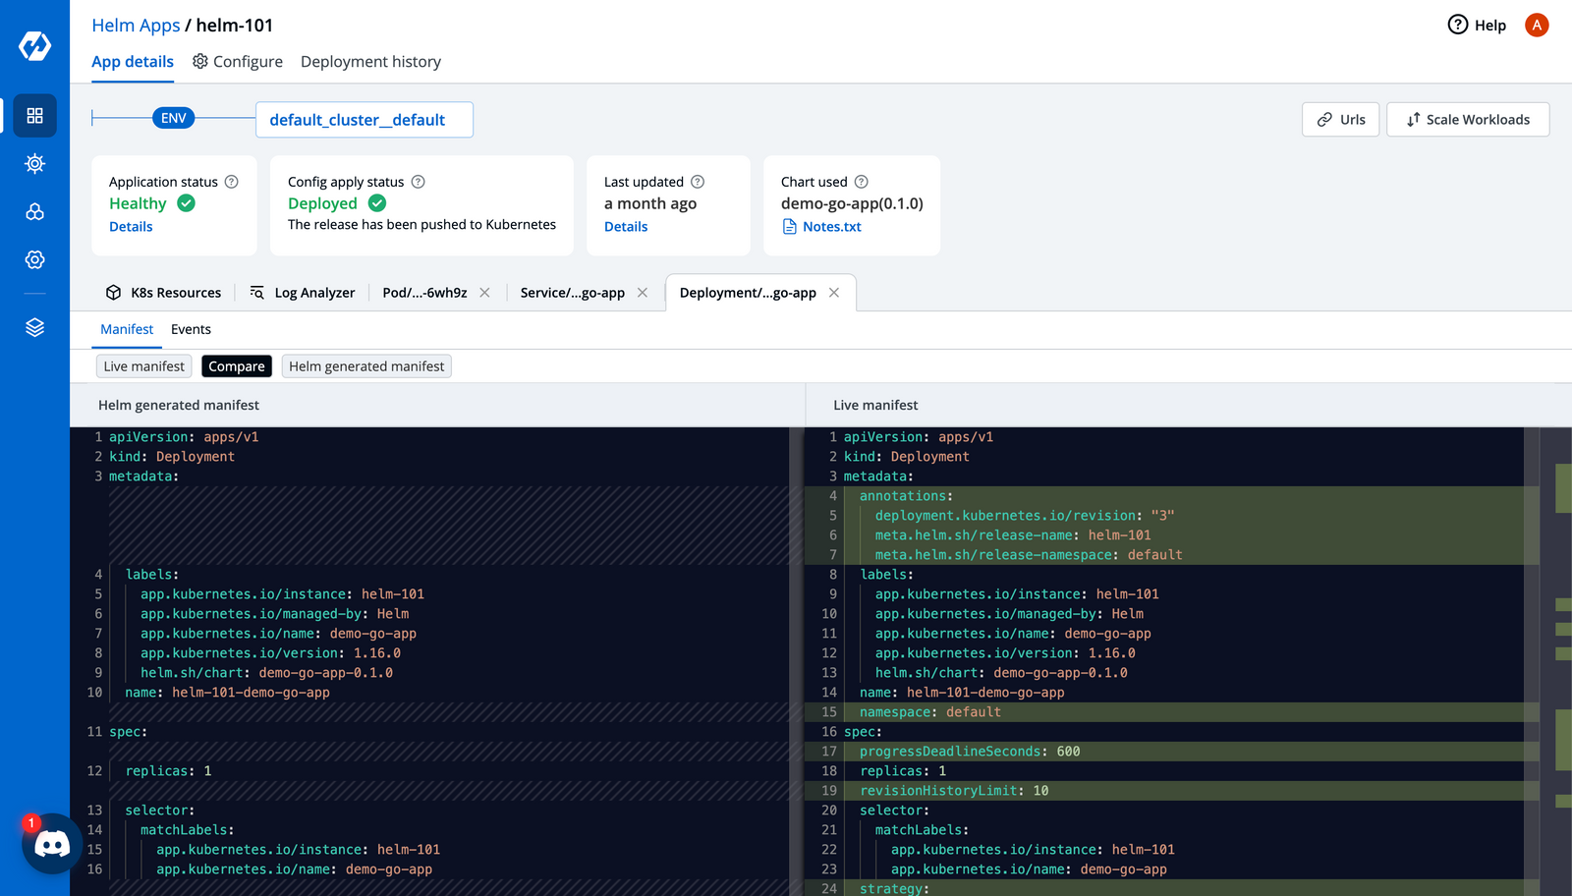Open the Notes.txt link

[x=831, y=226]
